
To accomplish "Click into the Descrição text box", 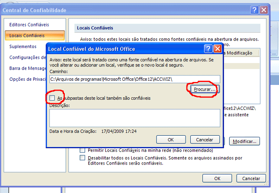I will point(135,118).
